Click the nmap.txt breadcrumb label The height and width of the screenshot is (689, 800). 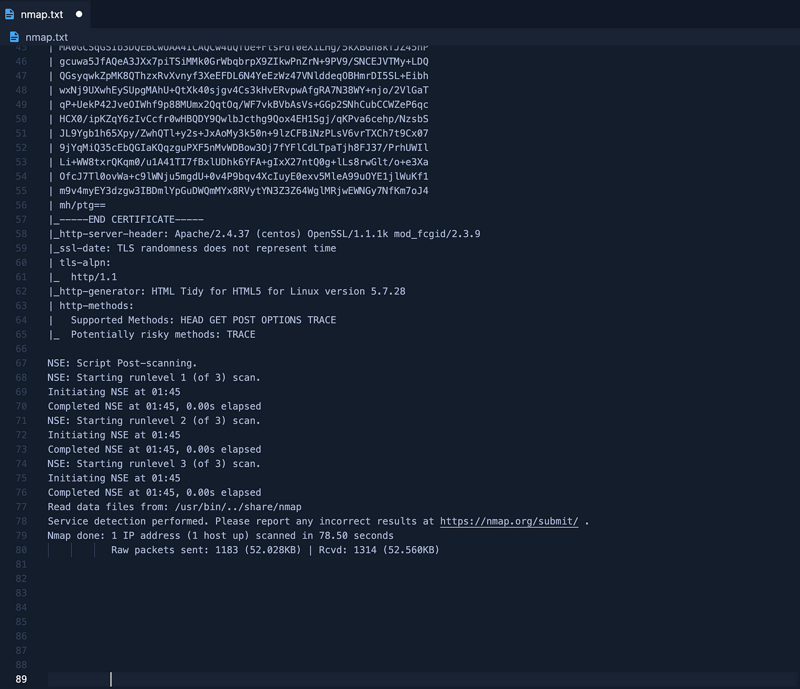pyautogui.click(x=47, y=37)
